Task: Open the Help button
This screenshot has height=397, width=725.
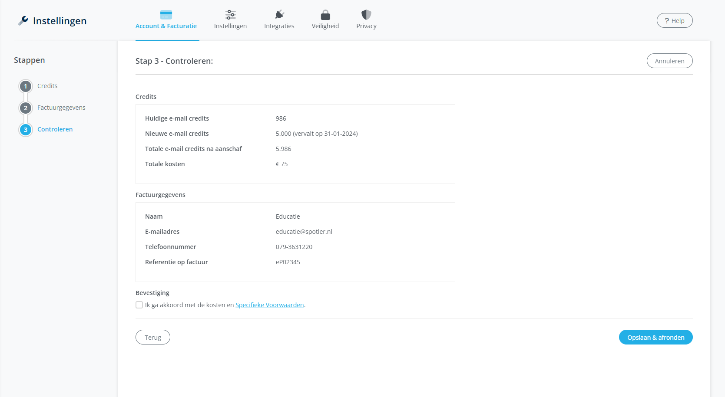Action: point(674,21)
